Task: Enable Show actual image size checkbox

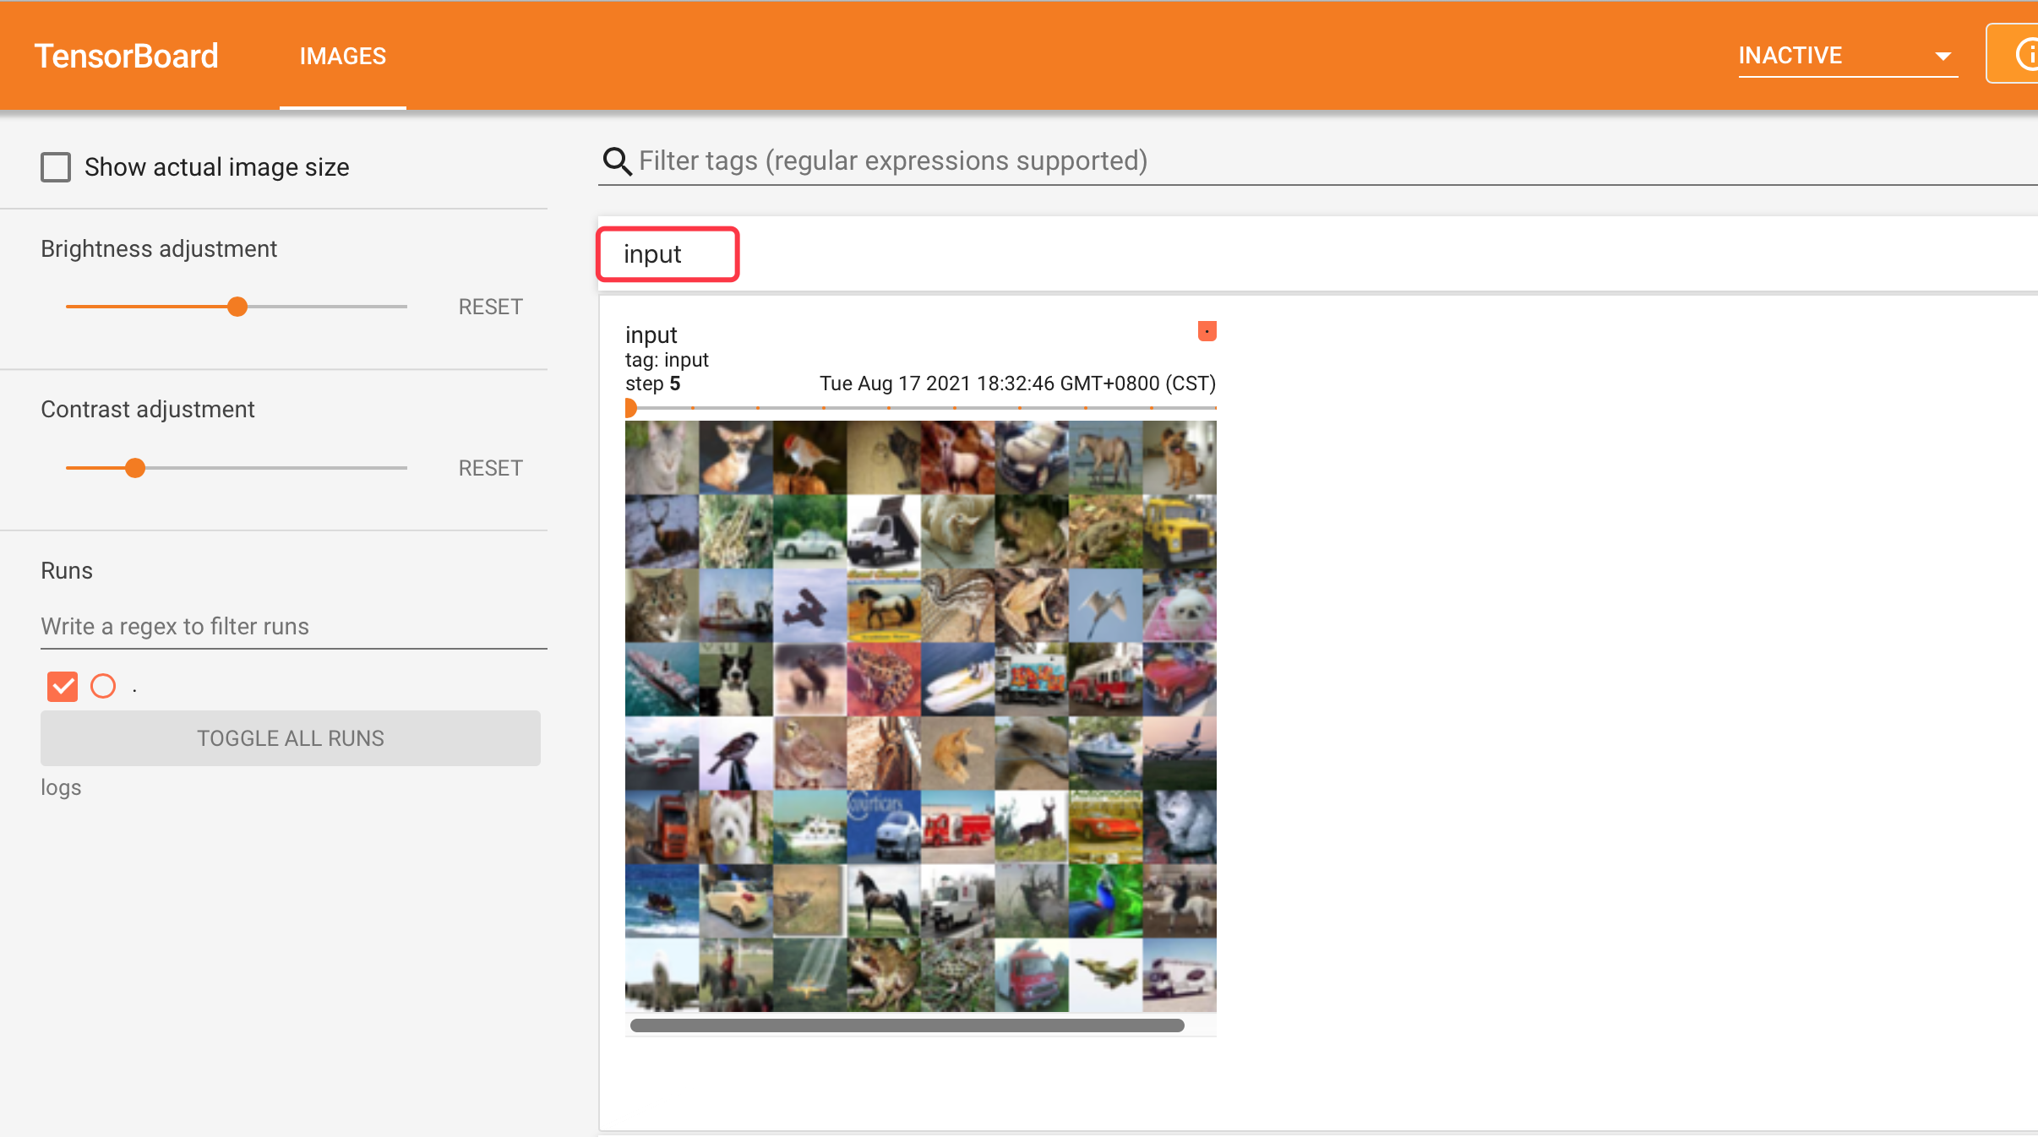Action: point(56,167)
